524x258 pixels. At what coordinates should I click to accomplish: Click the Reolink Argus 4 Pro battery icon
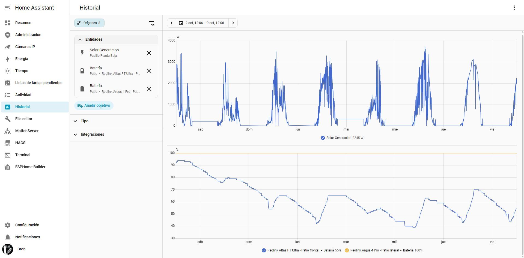(82, 89)
